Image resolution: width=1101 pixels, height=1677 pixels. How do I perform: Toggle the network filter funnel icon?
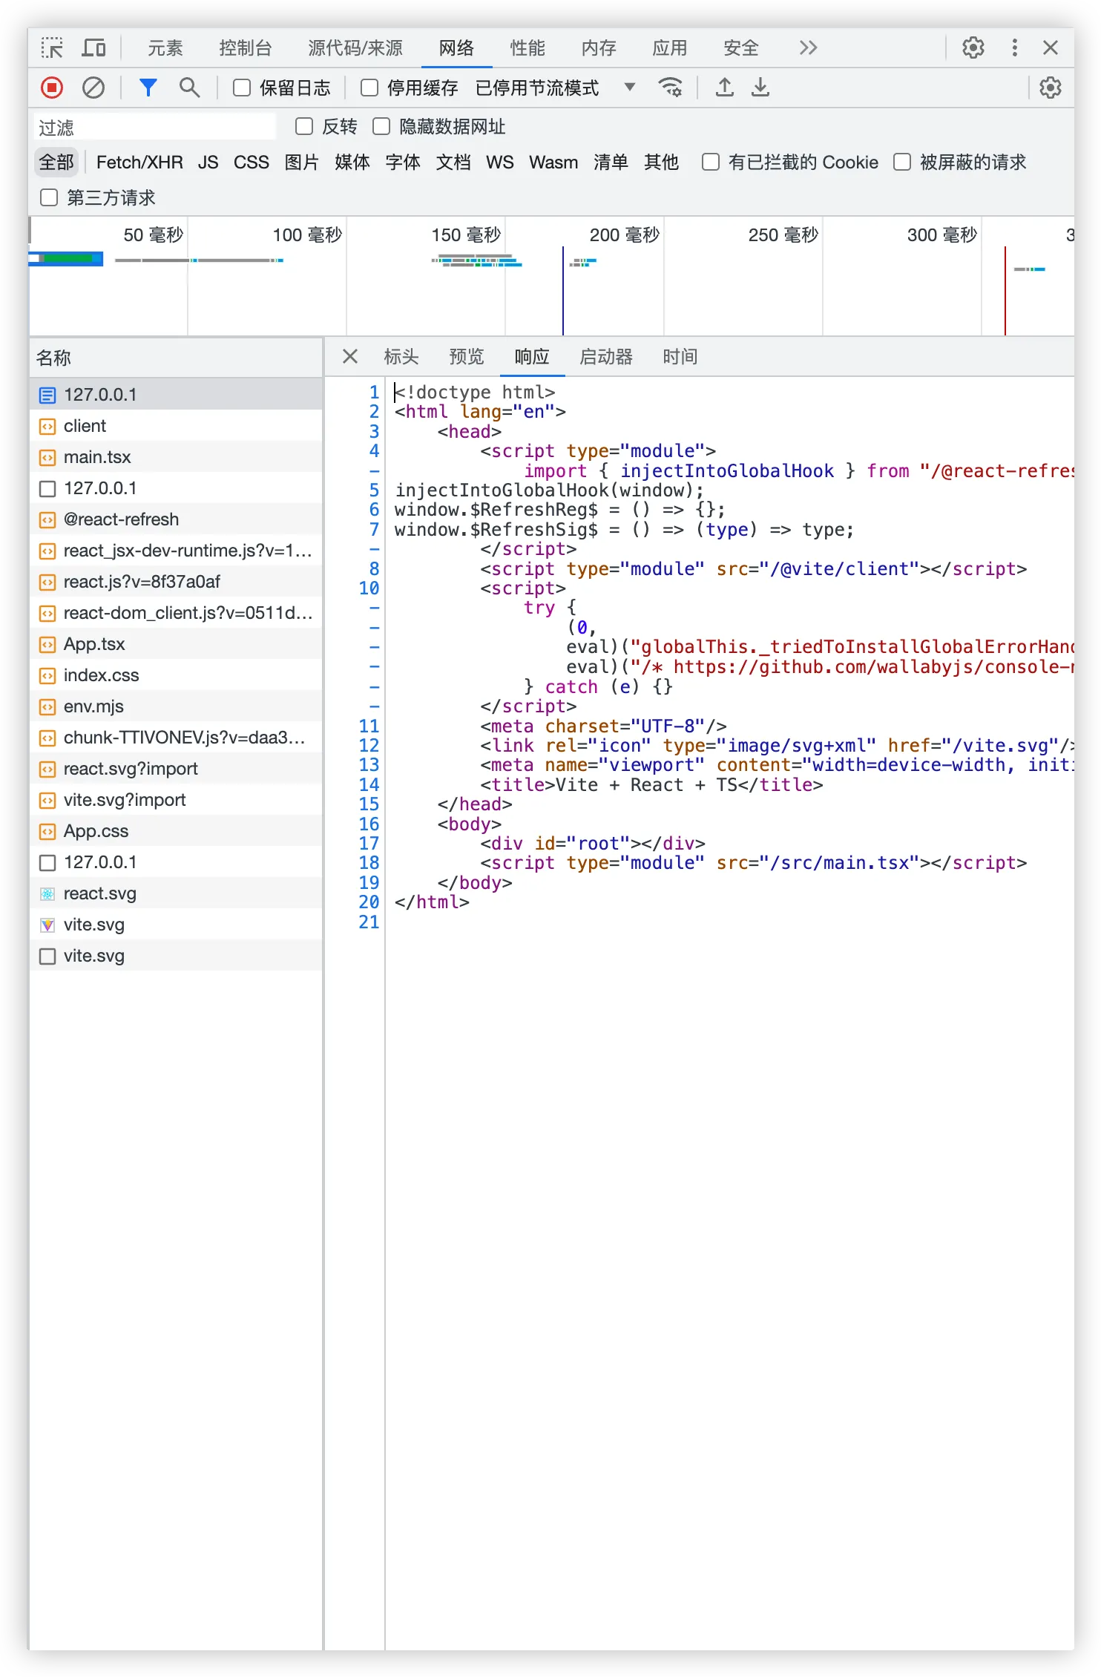point(148,88)
